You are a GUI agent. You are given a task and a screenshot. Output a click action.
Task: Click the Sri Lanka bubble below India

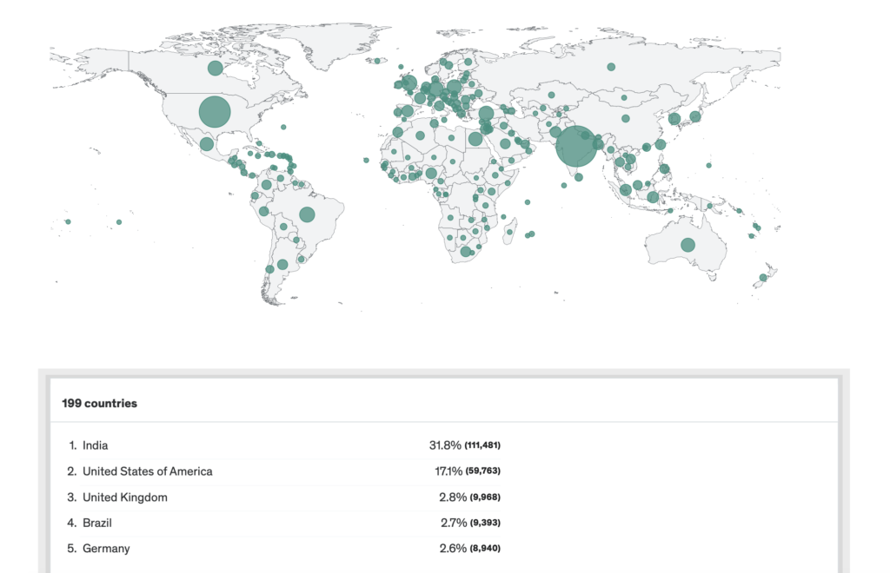tap(578, 178)
